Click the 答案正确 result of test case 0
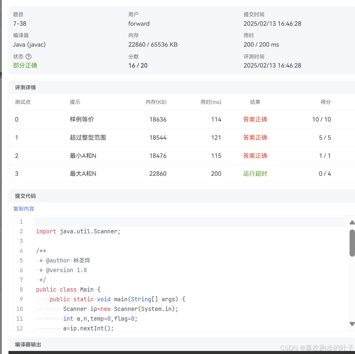Viewport: 355px width, 354px height. click(x=255, y=119)
